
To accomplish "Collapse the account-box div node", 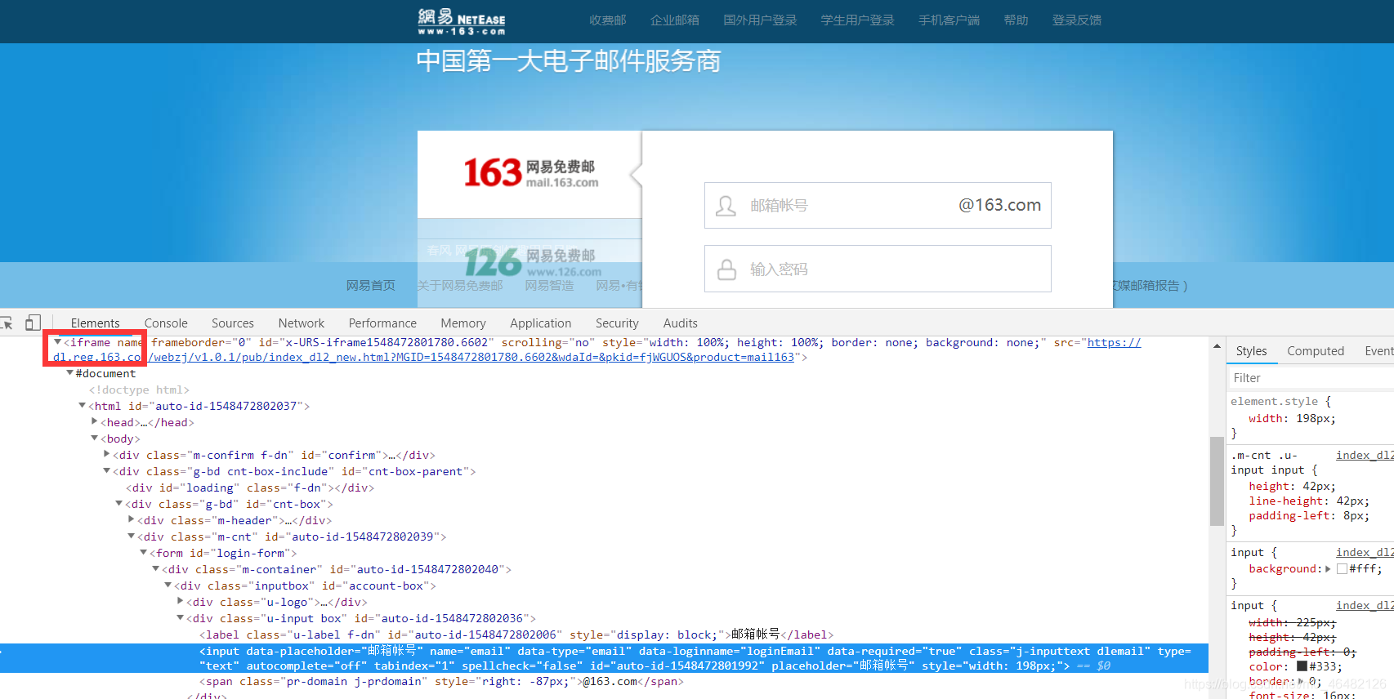I will (168, 585).
